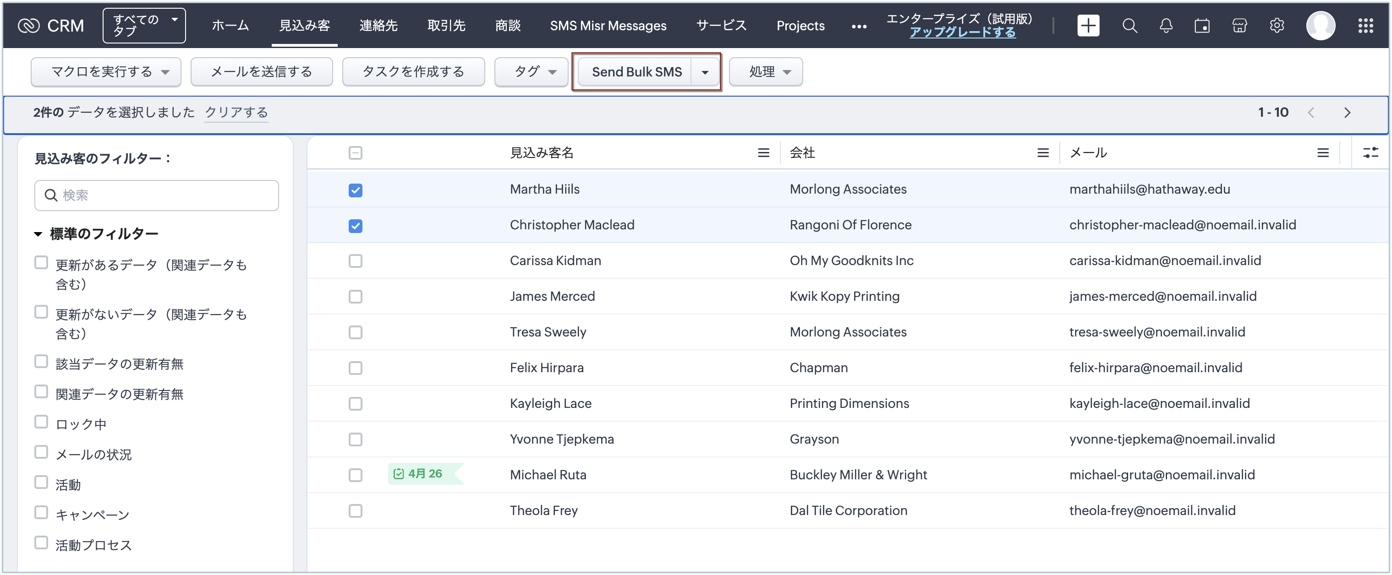
Task: Uncheck the Martha Hiils row checkbox
Action: [x=355, y=190]
